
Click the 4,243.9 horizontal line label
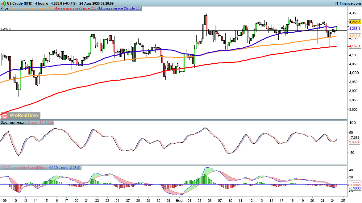pyautogui.click(x=6, y=29)
